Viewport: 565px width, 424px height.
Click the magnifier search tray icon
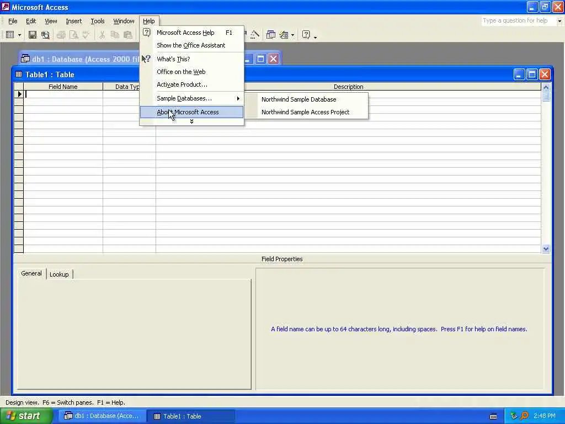(524, 416)
